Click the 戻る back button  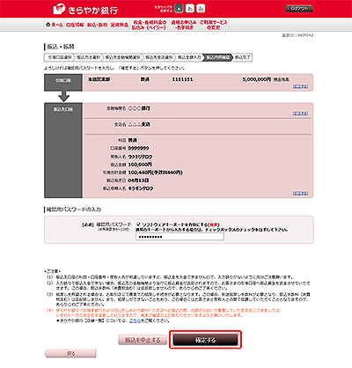70,354
